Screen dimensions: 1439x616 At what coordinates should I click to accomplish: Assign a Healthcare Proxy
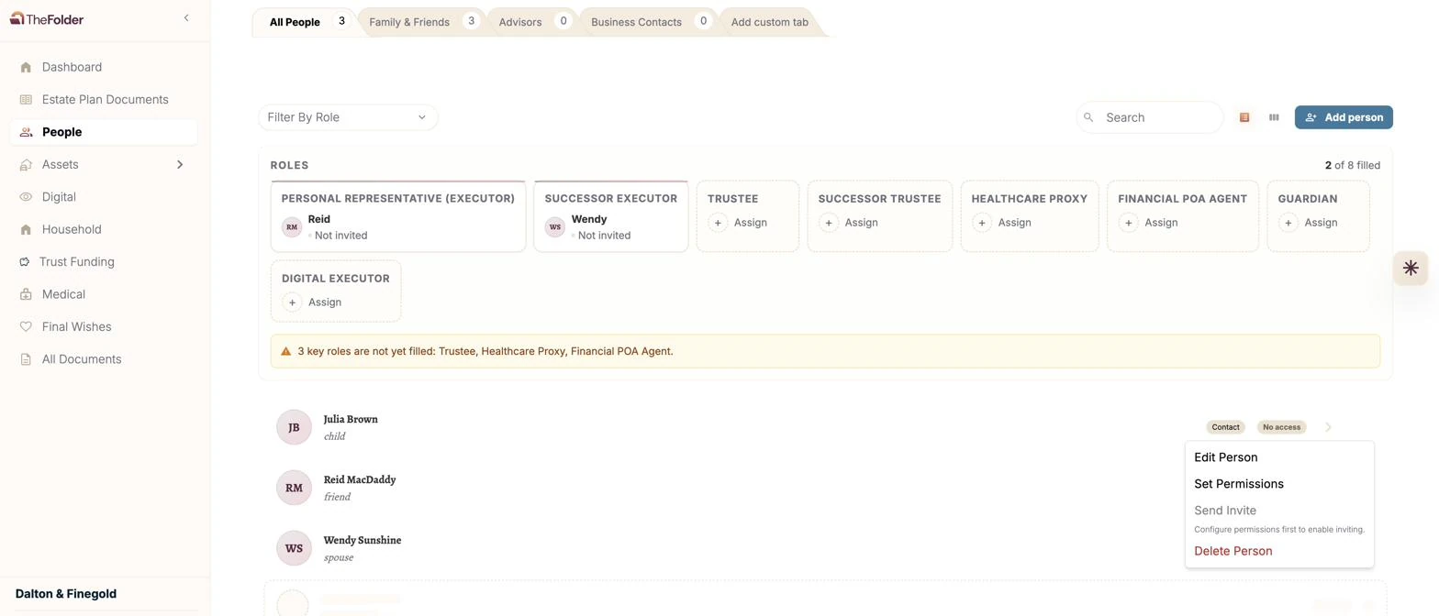click(x=1004, y=223)
